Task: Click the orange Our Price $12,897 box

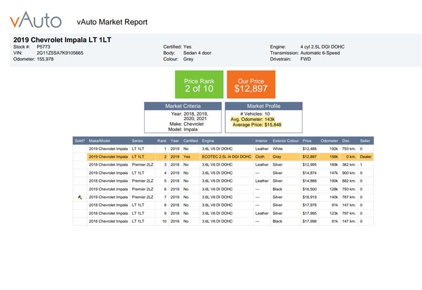Action: point(251,84)
